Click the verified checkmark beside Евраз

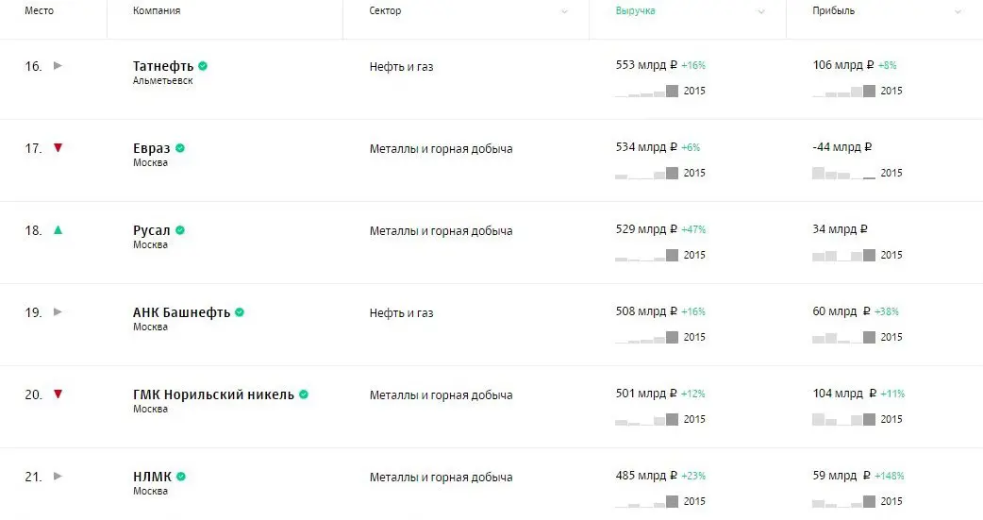point(180,148)
